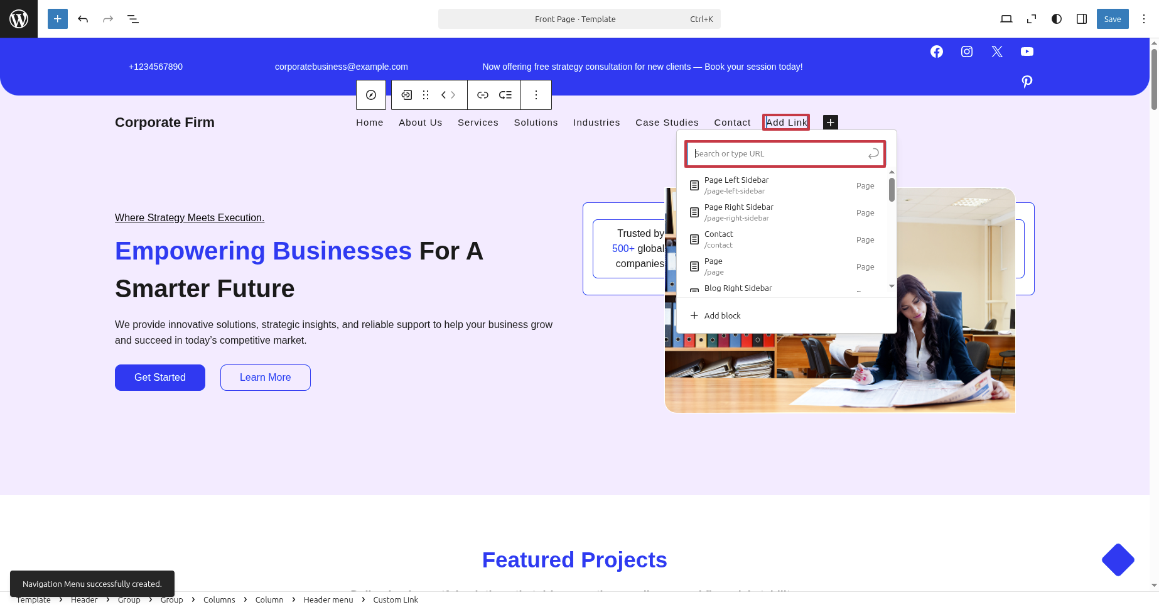Click the Columns breadcrumb
Viewport: 1159px width, 607px height.
pos(219,599)
